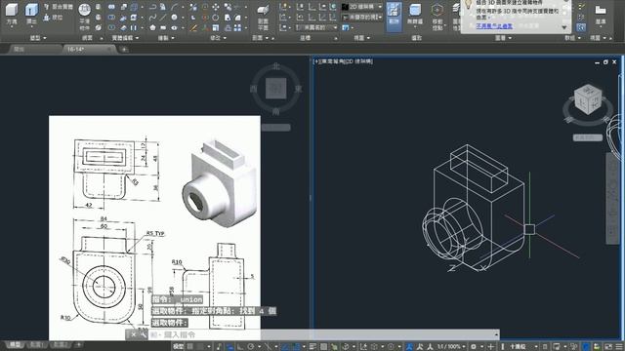Open the 模型 Model layout tab

(16, 344)
